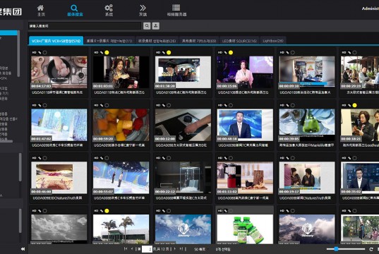Click the search button next to the search field
Screen dimensions: 379x254
coord(147,26)
